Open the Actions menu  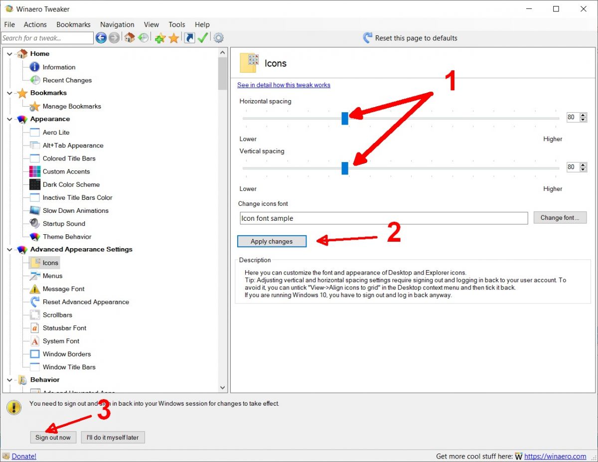coord(35,24)
